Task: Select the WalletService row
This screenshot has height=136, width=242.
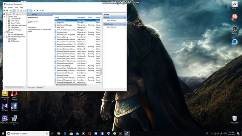Action: pyautogui.click(x=77, y=20)
